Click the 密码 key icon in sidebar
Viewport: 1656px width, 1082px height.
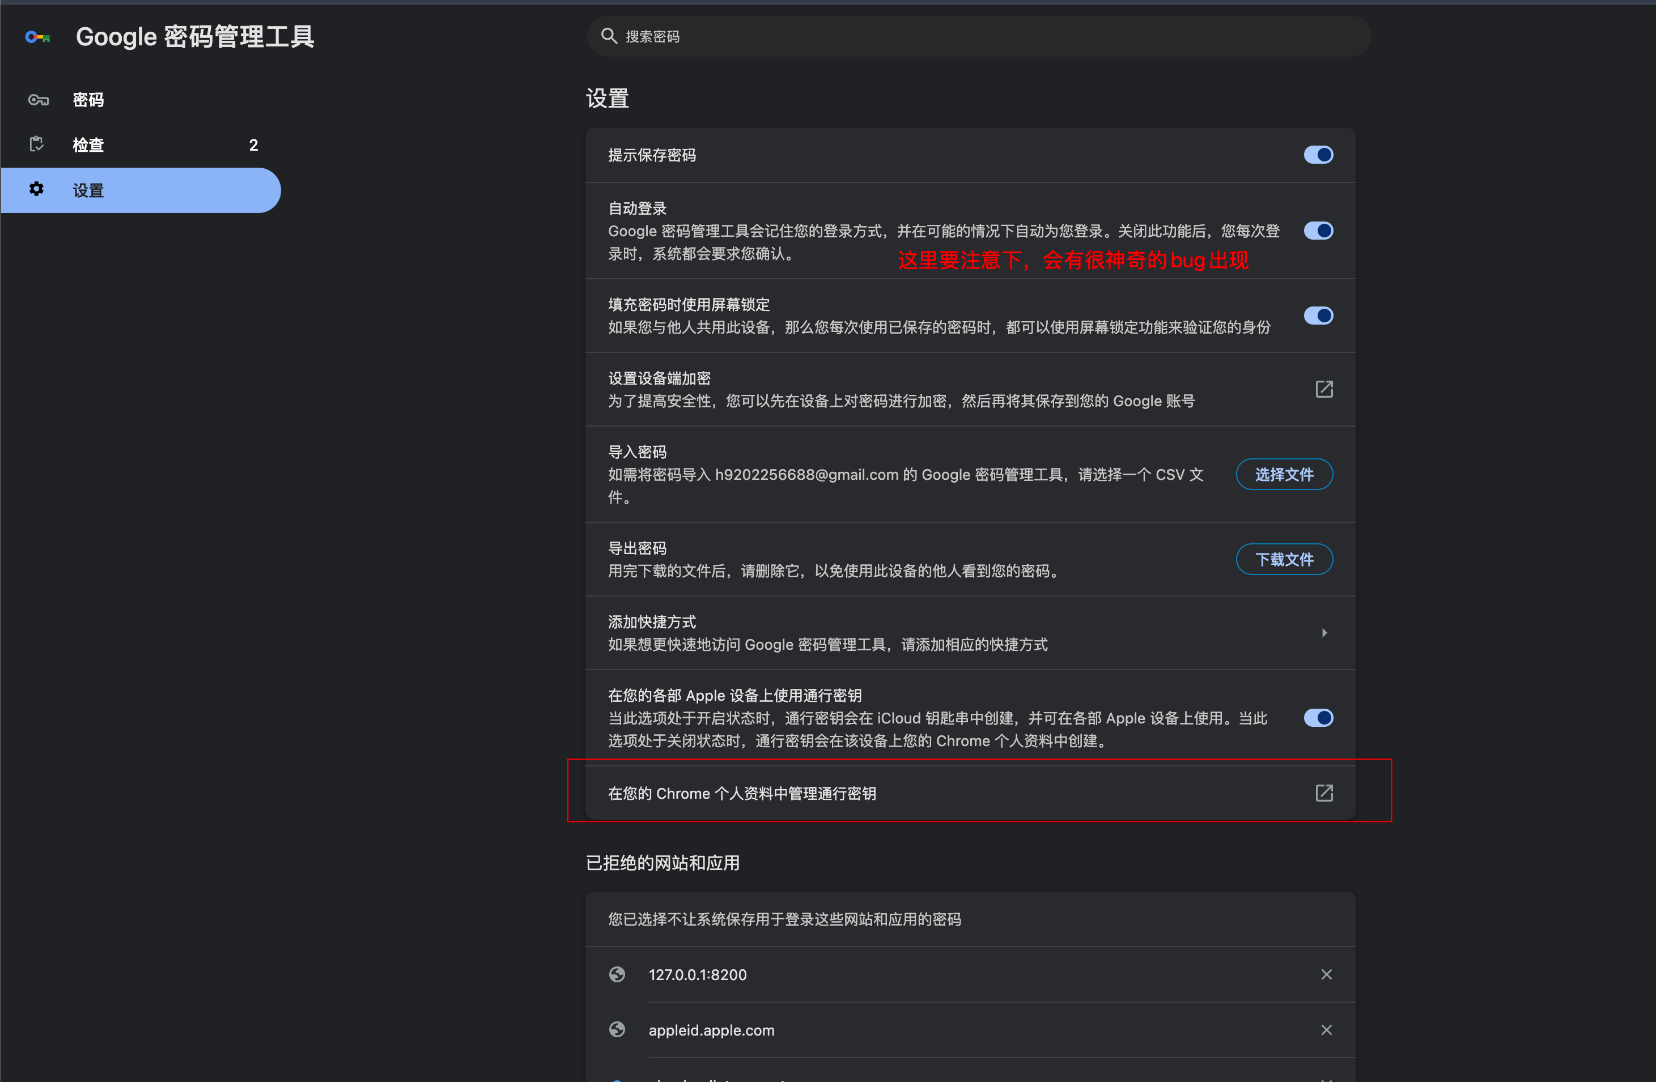(x=39, y=100)
